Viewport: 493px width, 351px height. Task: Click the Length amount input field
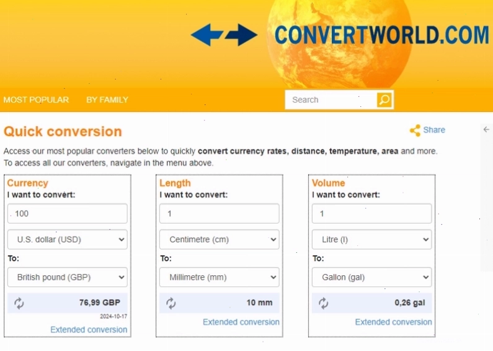[x=220, y=214]
